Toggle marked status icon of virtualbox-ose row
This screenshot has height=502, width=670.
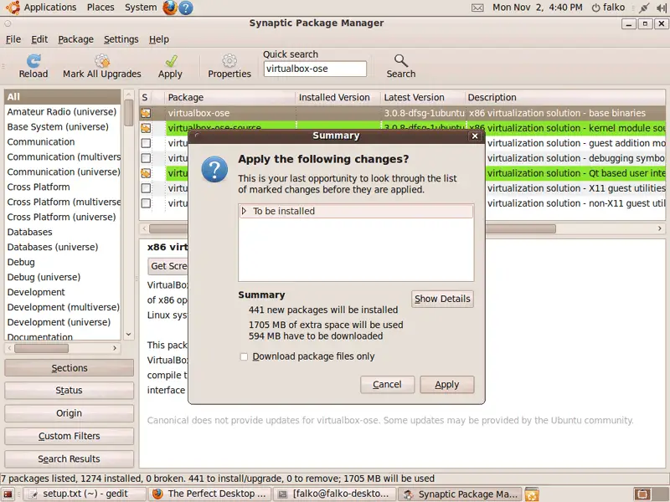pos(146,113)
